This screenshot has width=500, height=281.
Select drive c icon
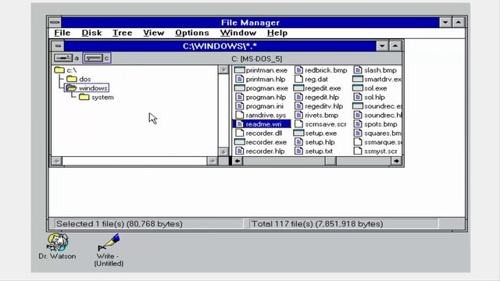click(x=94, y=58)
